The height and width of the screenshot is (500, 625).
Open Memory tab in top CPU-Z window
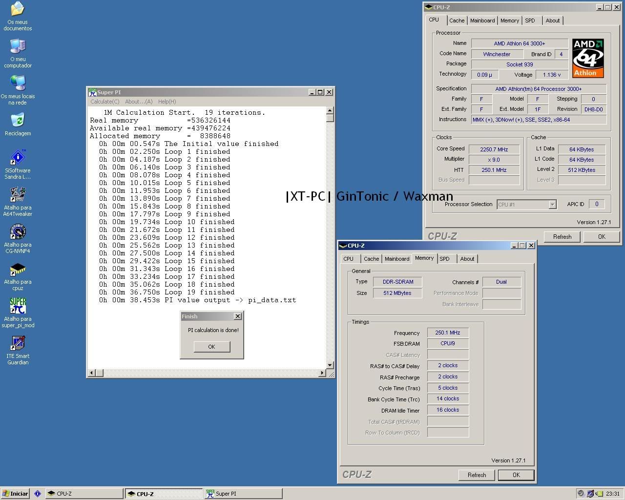[509, 21]
